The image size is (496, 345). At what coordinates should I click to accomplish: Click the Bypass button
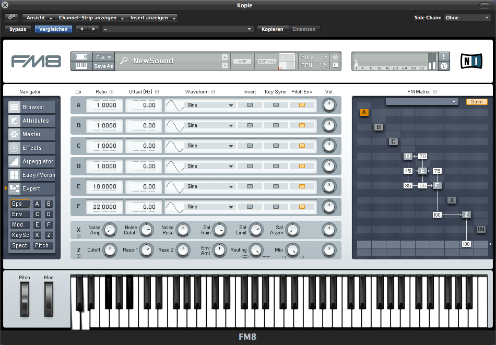click(x=18, y=29)
